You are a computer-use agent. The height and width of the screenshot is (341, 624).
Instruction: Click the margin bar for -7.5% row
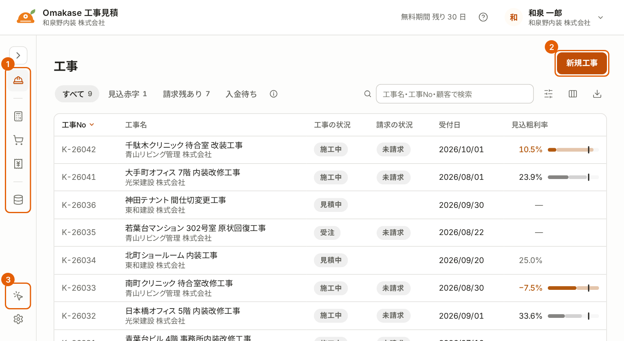[x=573, y=288]
